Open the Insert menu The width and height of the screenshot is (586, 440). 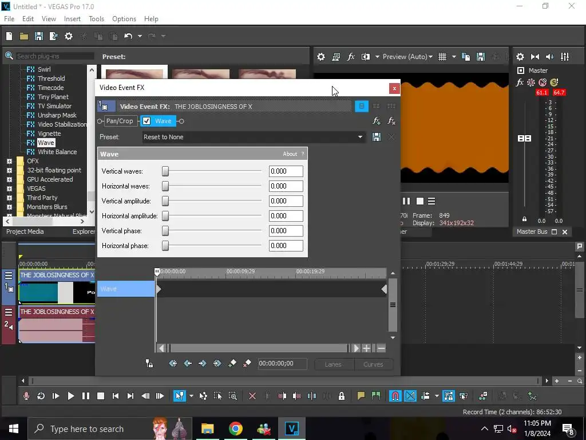(x=72, y=19)
